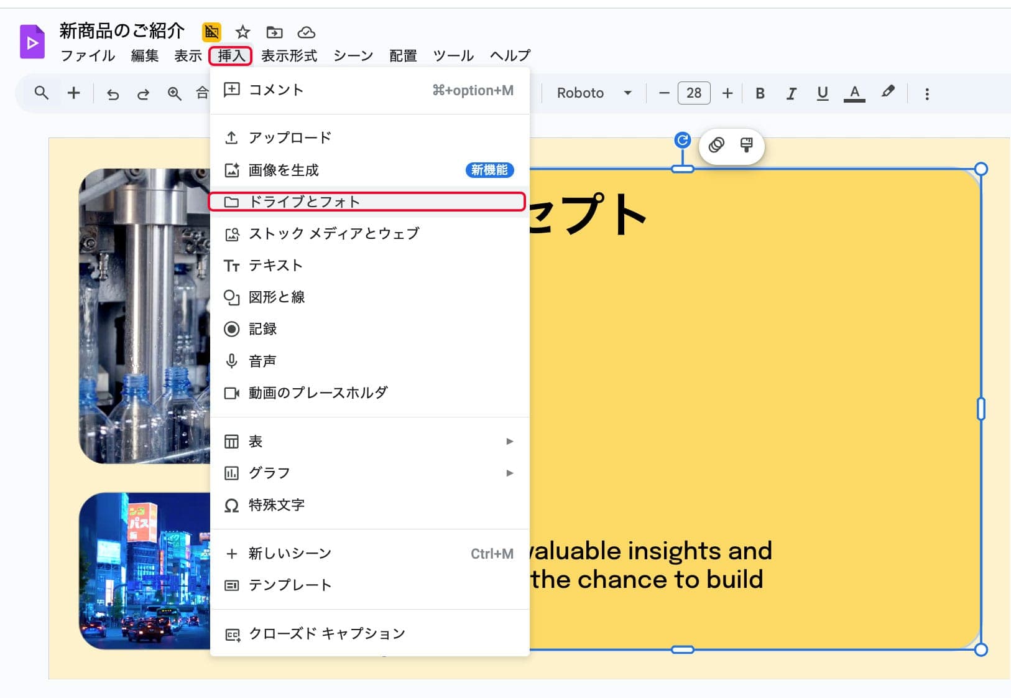
Task: Click the move to folder icon
Action: [274, 32]
